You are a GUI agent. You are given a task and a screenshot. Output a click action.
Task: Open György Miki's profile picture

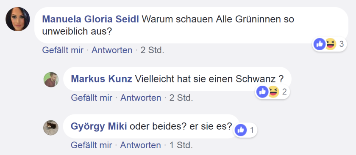(x=51, y=128)
